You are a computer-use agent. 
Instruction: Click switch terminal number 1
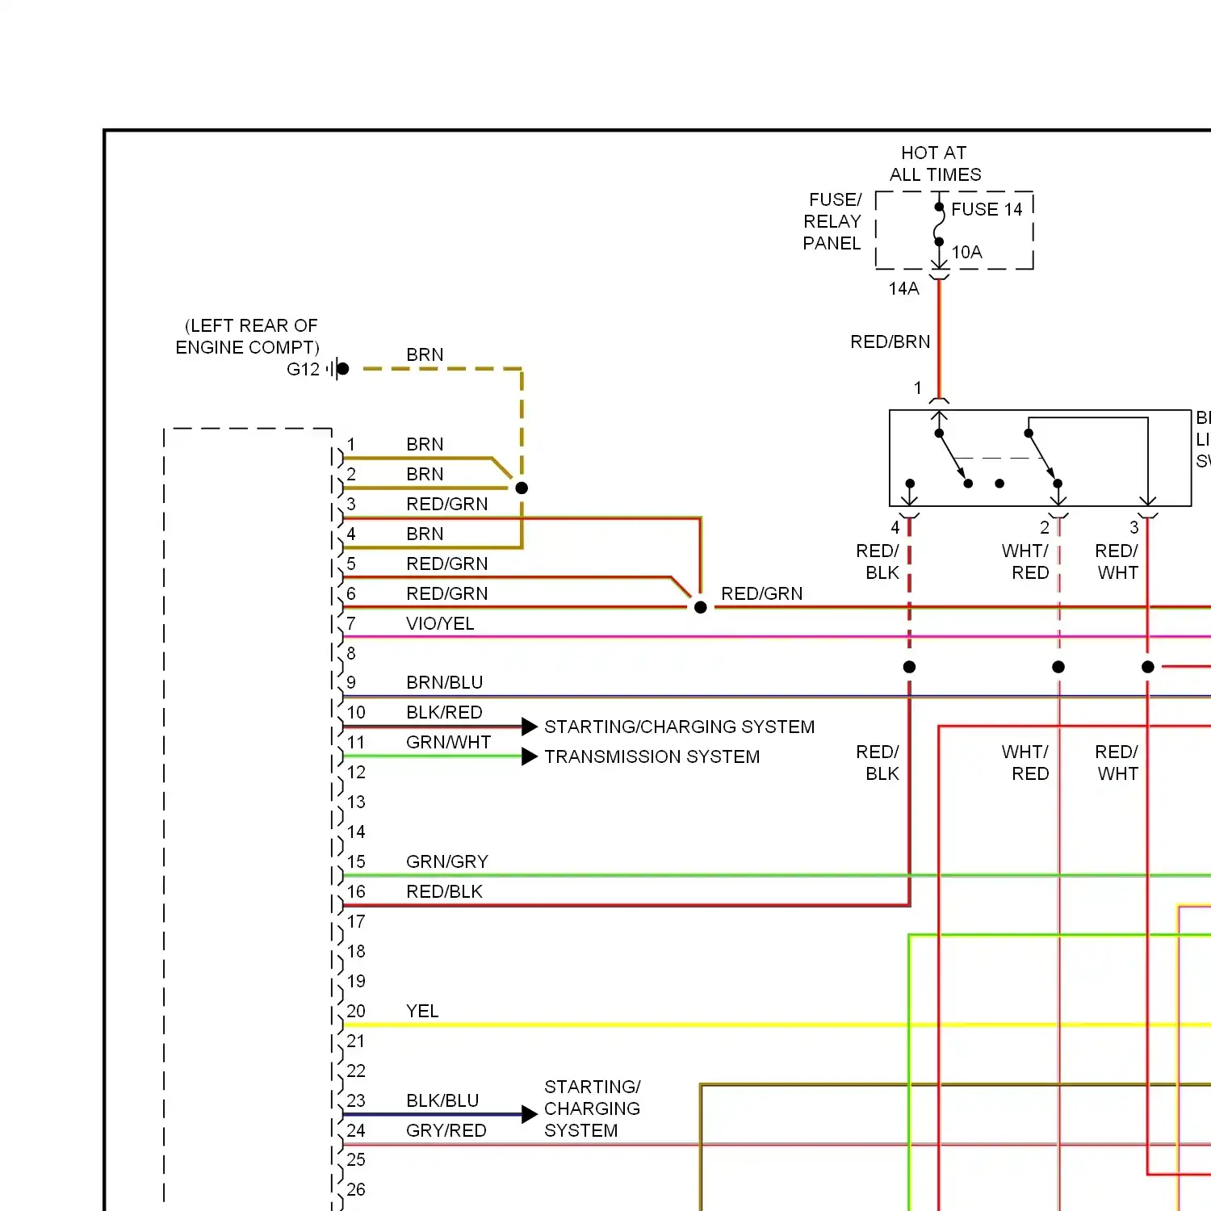(x=917, y=388)
